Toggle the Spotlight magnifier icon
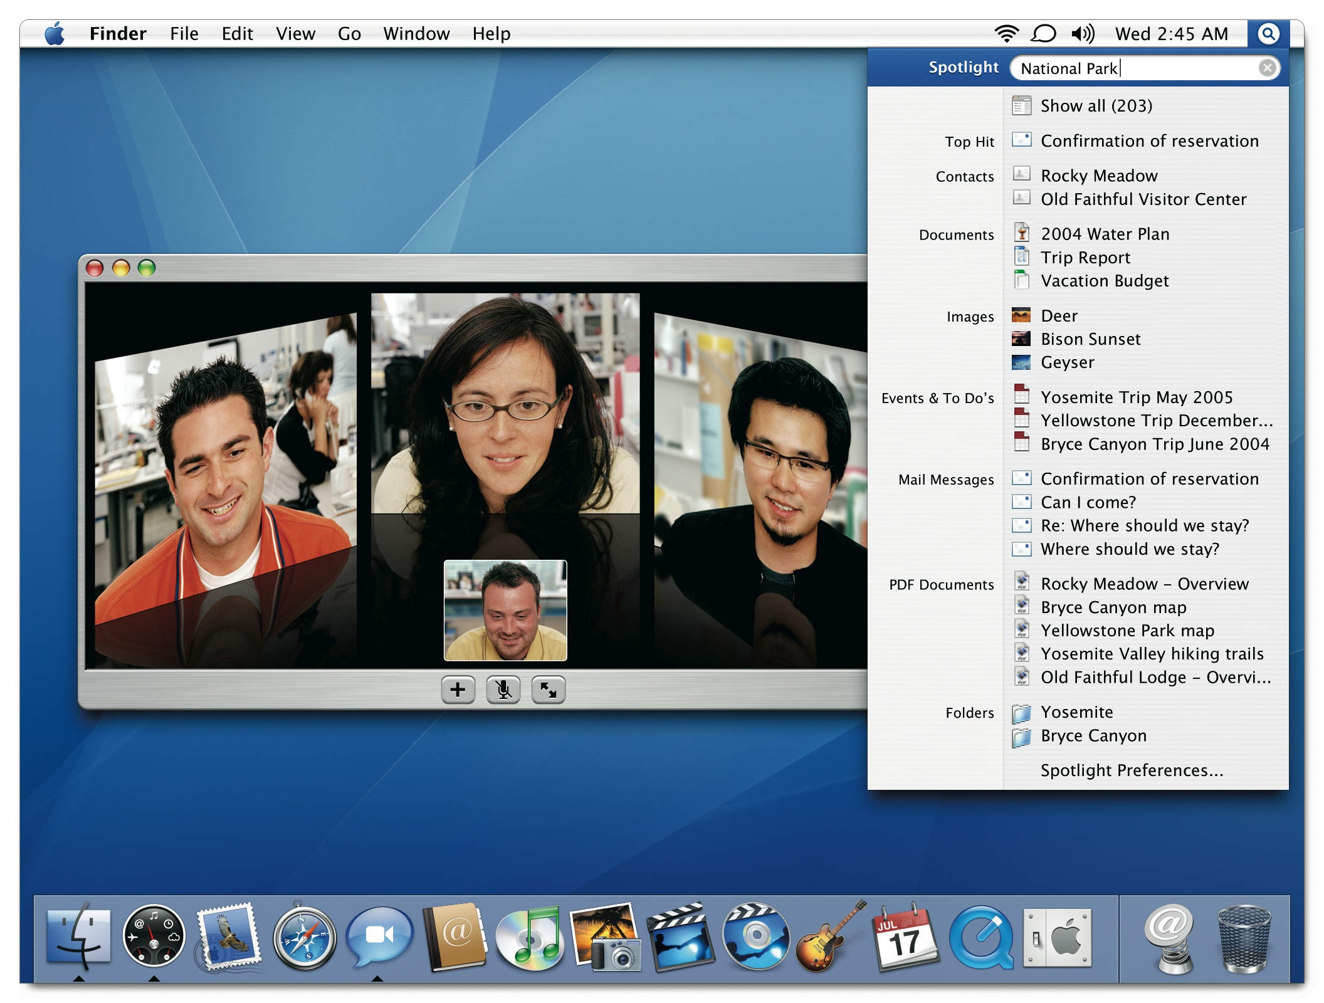The height and width of the screenshot is (1003, 1324). (1268, 34)
